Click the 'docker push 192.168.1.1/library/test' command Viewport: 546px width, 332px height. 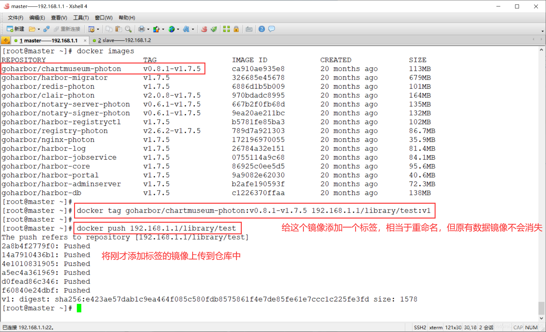pyautogui.click(x=156, y=229)
